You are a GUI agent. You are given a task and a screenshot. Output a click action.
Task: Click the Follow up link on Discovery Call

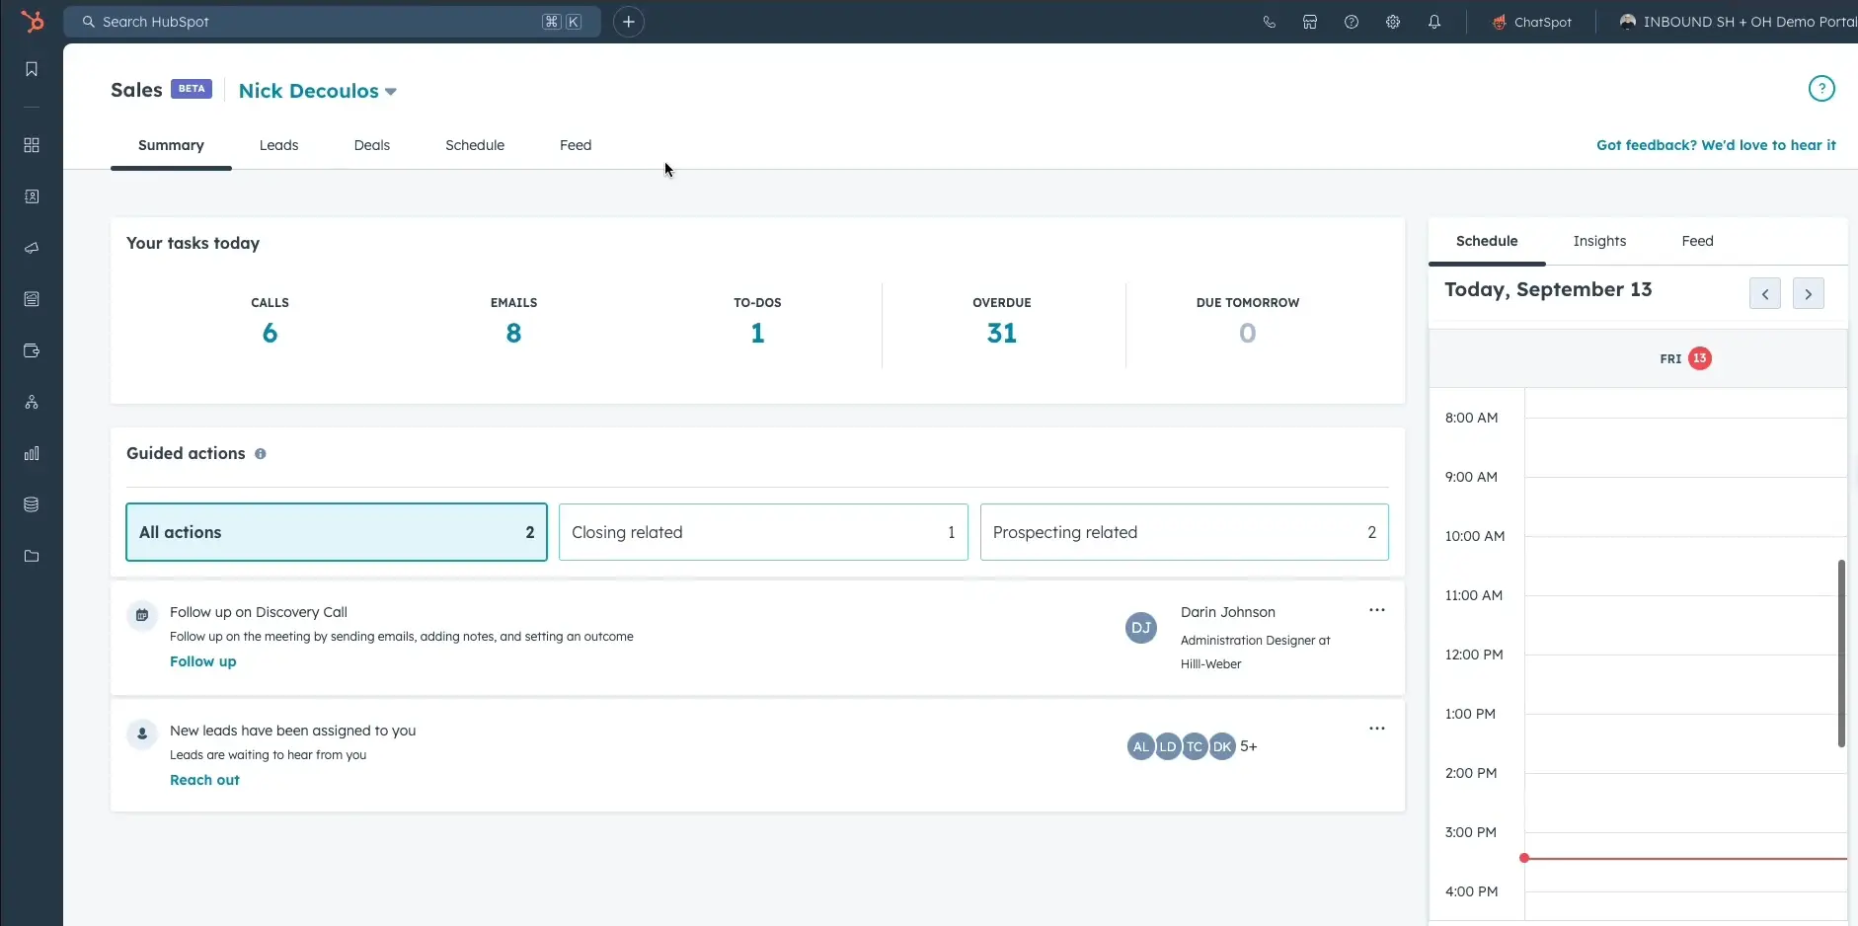(202, 661)
